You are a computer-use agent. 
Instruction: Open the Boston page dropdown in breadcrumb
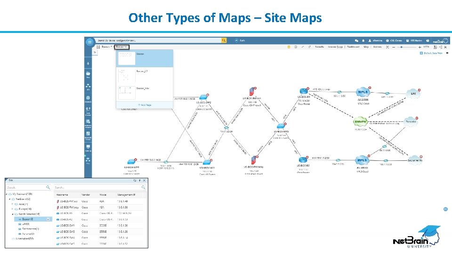click(122, 47)
